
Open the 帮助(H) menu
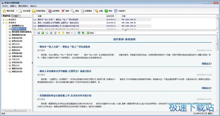pyautogui.click(x=33, y=6)
